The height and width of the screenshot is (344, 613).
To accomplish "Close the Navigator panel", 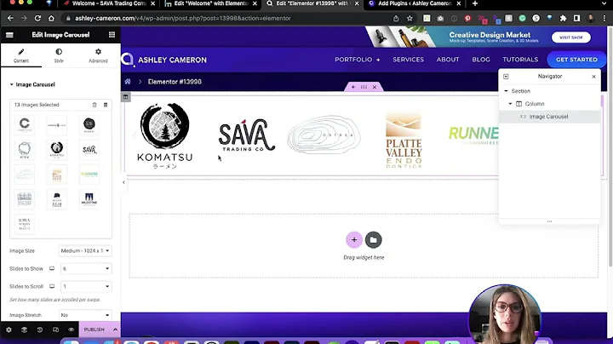I will (x=593, y=77).
